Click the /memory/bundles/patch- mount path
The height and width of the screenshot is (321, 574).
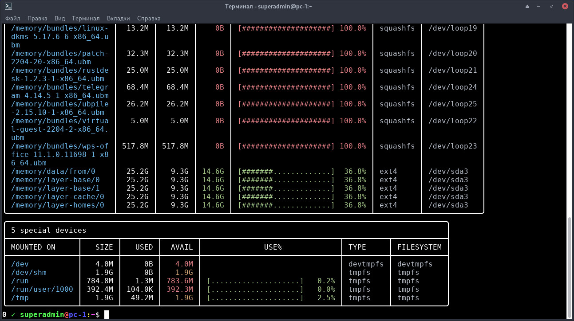60,53
